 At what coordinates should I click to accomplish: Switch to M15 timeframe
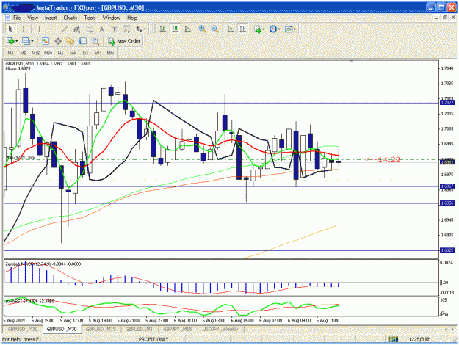coord(36,54)
